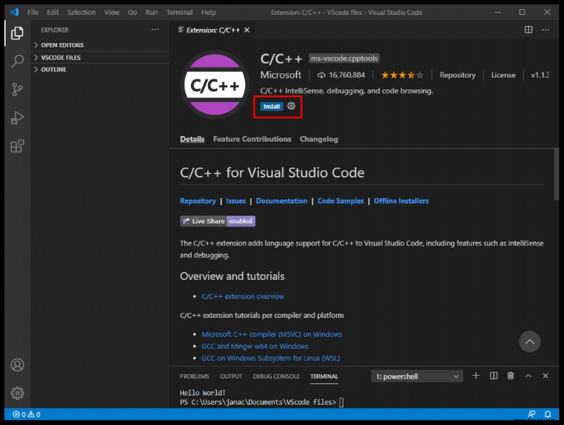
Task: Split the terminal panel icon
Action: click(x=494, y=376)
